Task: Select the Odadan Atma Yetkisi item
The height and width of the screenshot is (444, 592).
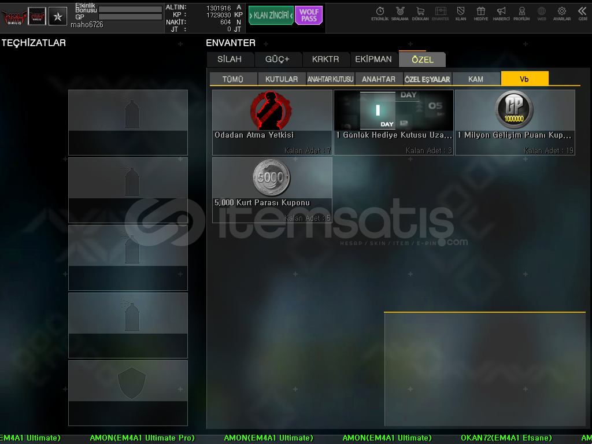Action: [x=272, y=122]
